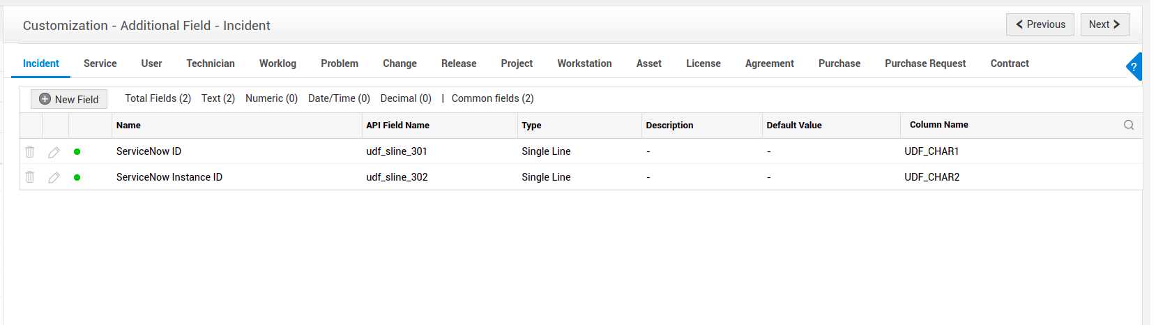The height and width of the screenshot is (325, 1156).
Task: Go to the Previous page
Action: pos(1040,24)
